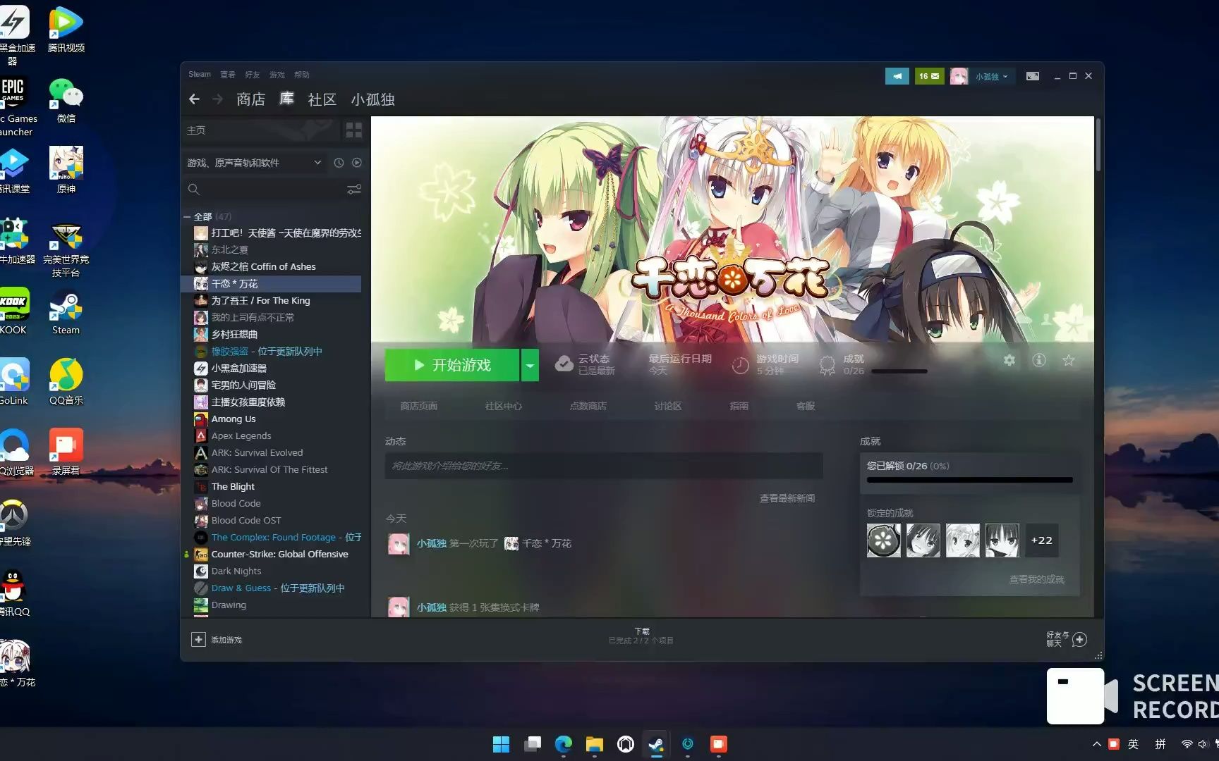Go to the 商店 tab
Viewport: 1219px width, 761px height.
click(250, 99)
